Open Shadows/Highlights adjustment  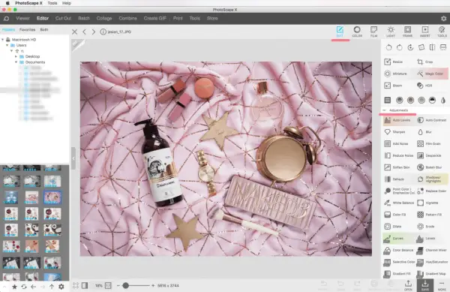point(430,179)
